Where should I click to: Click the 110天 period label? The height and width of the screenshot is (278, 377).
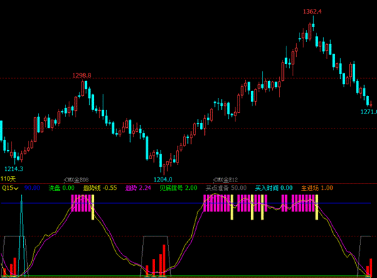pyautogui.click(x=8, y=179)
